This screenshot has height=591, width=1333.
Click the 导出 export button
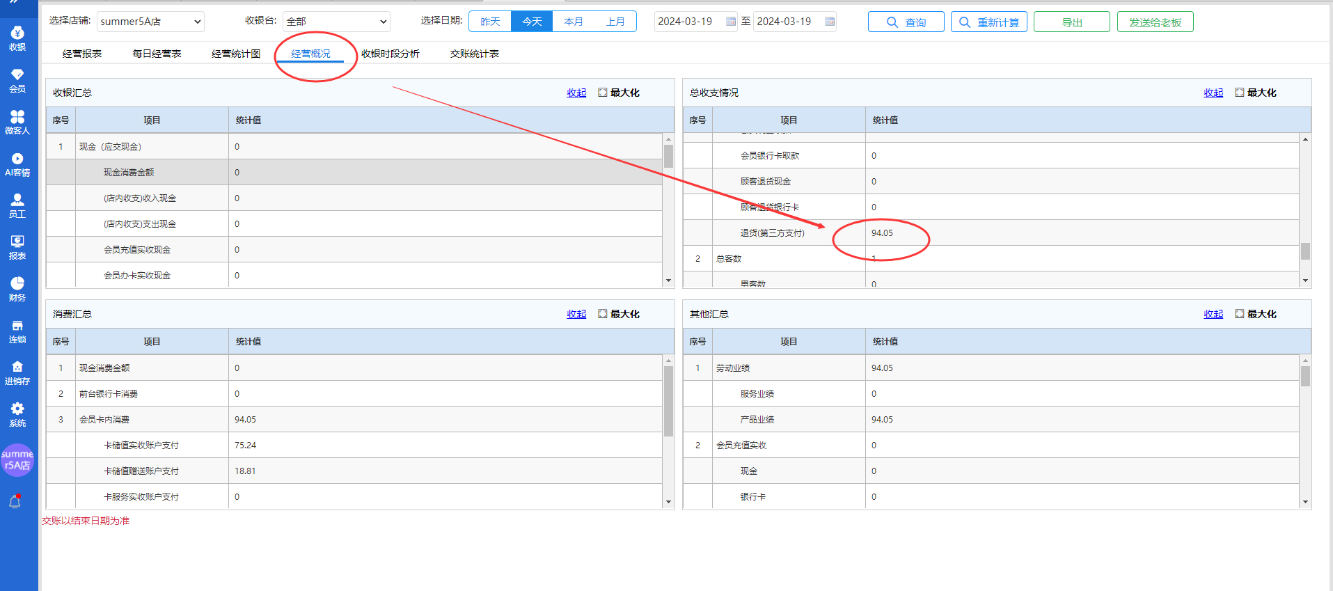tap(1072, 22)
